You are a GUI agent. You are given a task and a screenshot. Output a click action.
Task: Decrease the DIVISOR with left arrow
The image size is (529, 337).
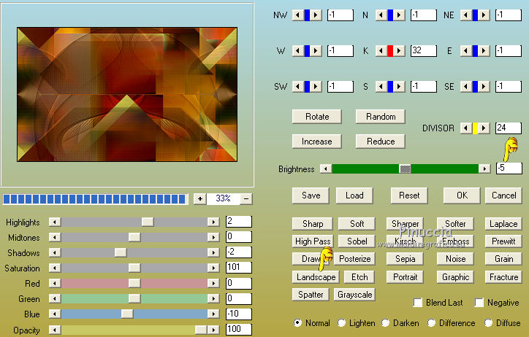tap(466, 128)
